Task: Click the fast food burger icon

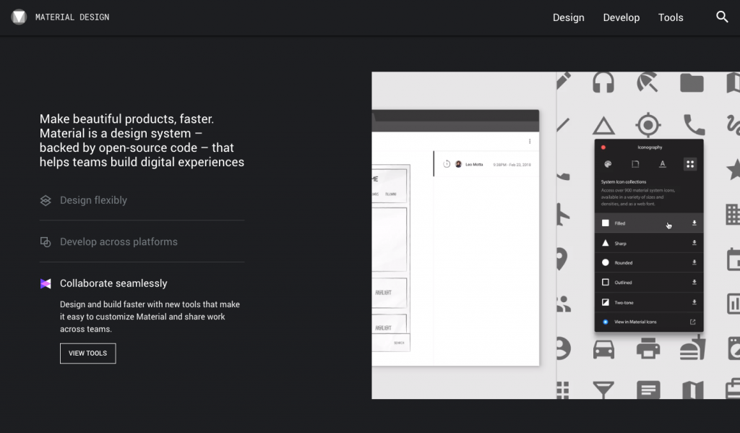Action: pos(692,348)
